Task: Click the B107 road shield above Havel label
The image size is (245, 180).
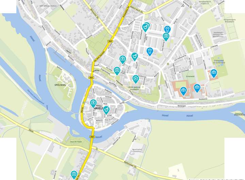Action: [x=92, y=137]
